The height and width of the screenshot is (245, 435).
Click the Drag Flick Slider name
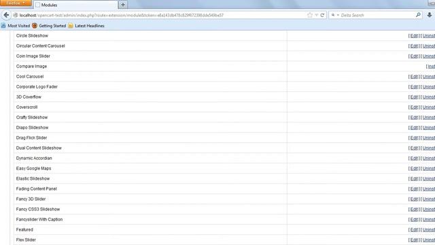point(31,137)
